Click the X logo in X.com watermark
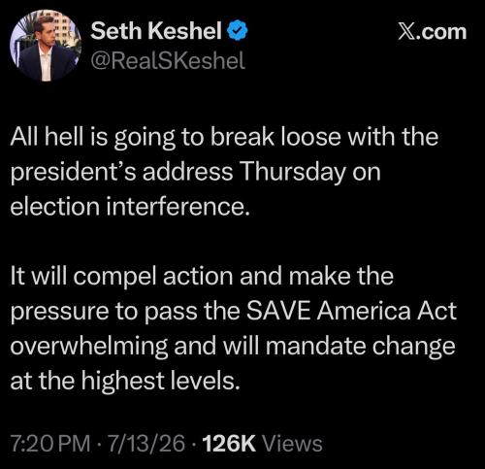The height and width of the screenshot is (469, 485). coord(406,32)
